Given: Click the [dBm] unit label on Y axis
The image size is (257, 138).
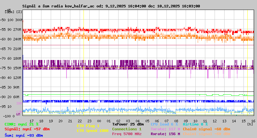Looking at the screenshot, I should point(10,12).
